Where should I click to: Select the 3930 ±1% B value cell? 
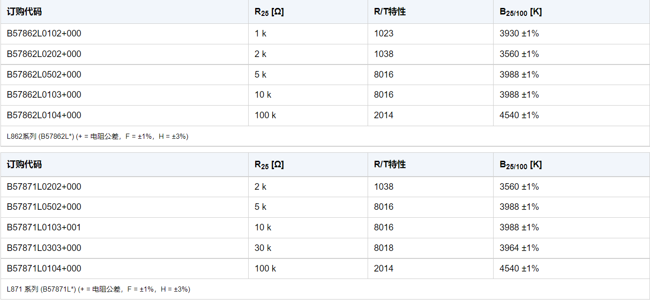pos(519,34)
